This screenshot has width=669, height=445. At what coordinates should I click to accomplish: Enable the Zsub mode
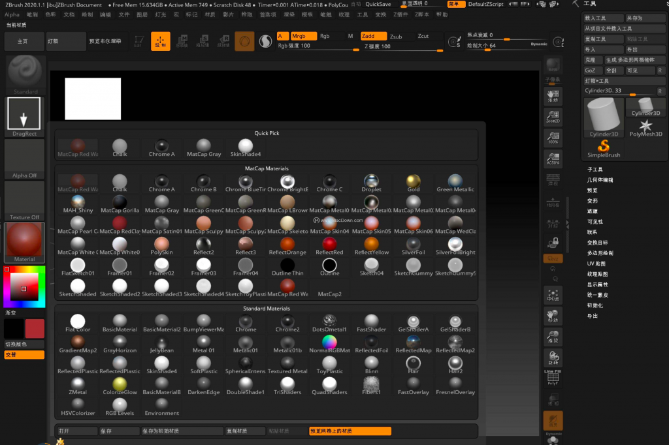(396, 37)
